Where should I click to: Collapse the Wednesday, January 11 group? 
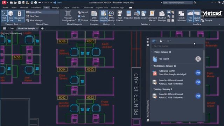(152, 66)
